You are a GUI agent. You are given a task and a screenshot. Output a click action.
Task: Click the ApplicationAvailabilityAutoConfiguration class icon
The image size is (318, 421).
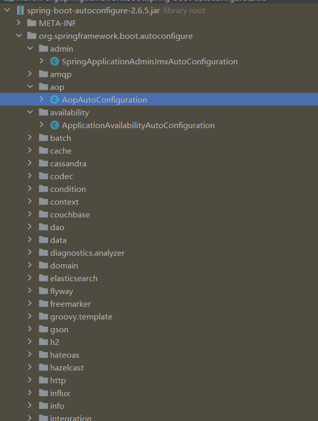coord(55,126)
